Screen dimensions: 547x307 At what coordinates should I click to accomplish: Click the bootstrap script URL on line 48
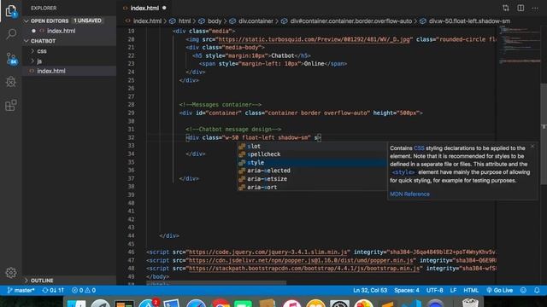pos(304,269)
